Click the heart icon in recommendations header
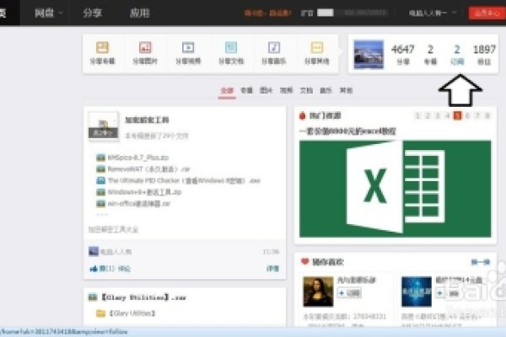Viewport: 506px width, 337px height. coord(304,261)
